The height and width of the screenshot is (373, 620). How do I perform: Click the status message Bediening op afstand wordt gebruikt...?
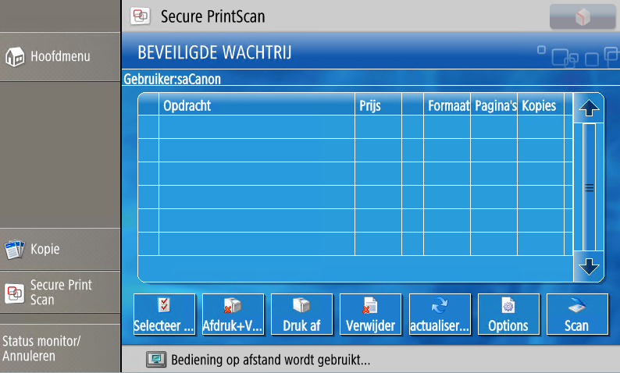click(270, 360)
